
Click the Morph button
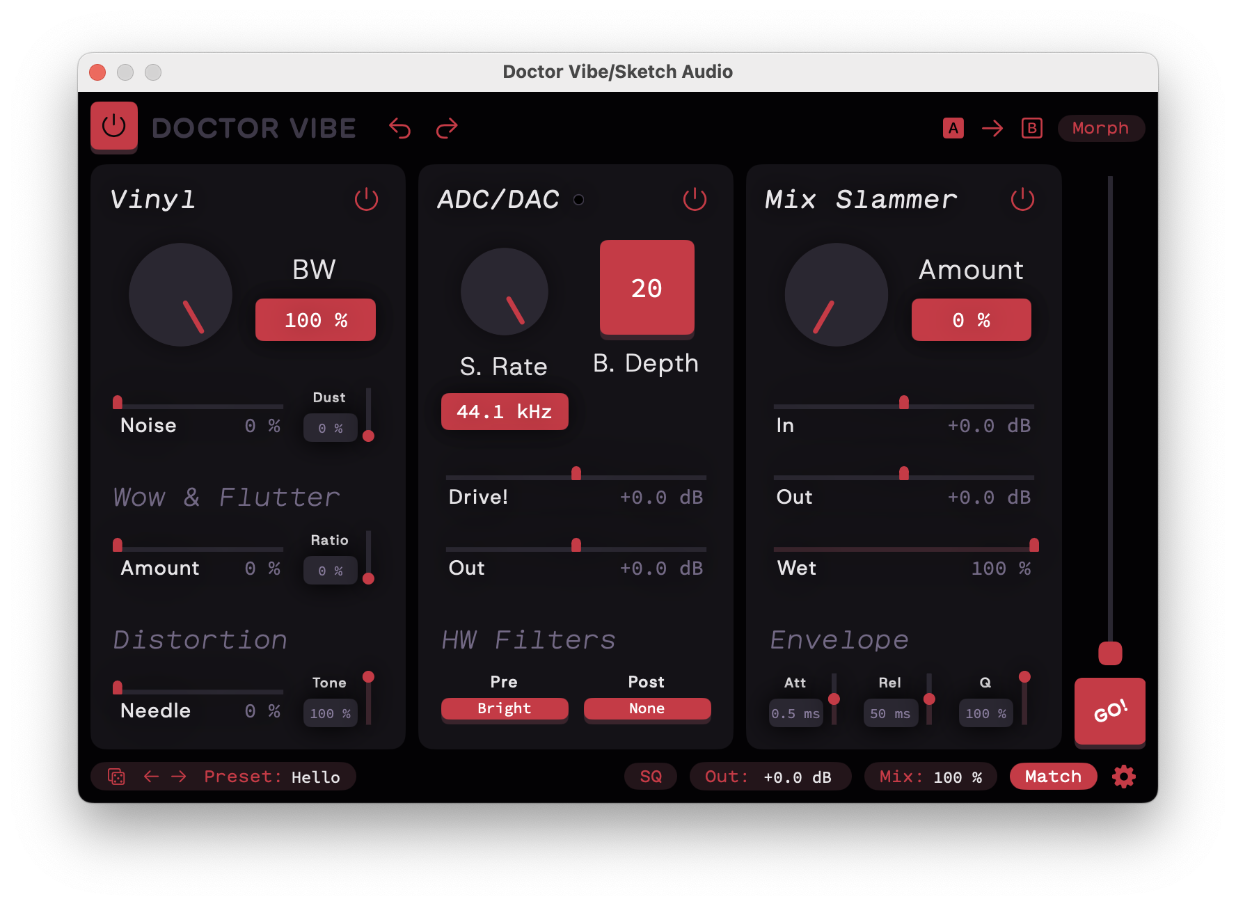[1100, 128]
